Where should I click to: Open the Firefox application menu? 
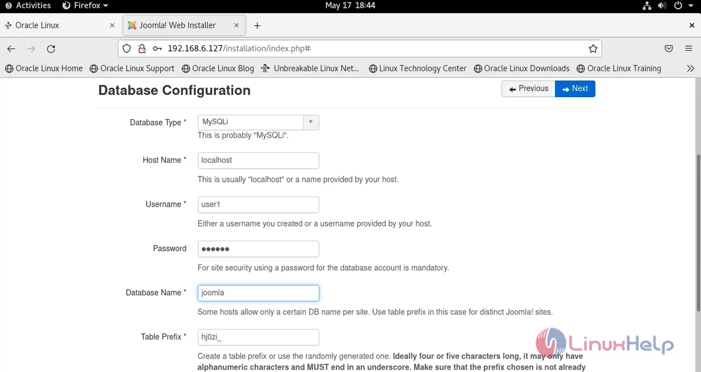pyautogui.click(x=85, y=5)
